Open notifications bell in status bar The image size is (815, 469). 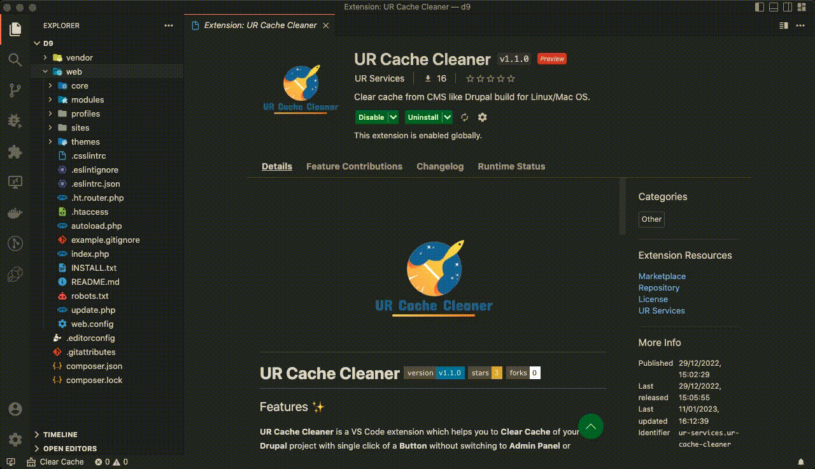801,462
